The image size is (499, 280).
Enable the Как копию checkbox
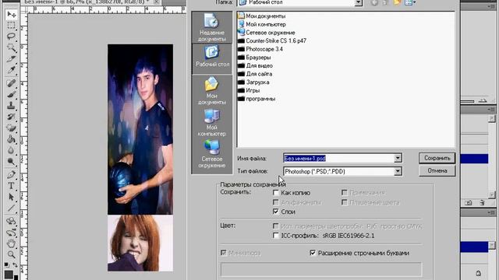pyautogui.click(x=276, y=193)
